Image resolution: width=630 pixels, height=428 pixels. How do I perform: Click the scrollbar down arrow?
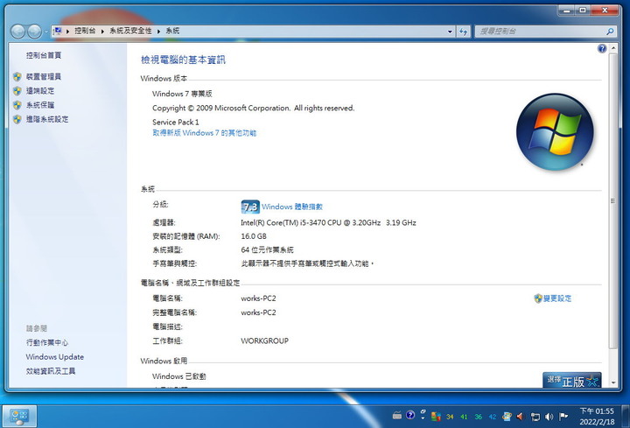click(x=613, y=382)
